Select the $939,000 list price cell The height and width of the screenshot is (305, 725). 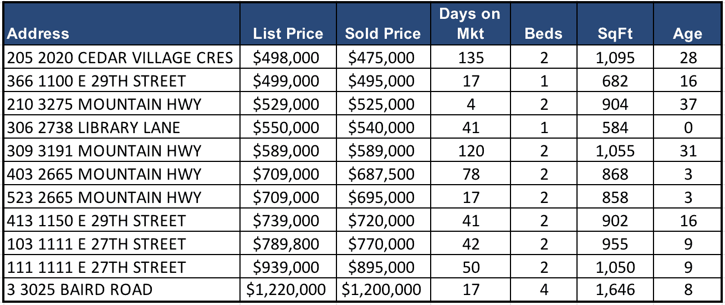click(288, 267)
